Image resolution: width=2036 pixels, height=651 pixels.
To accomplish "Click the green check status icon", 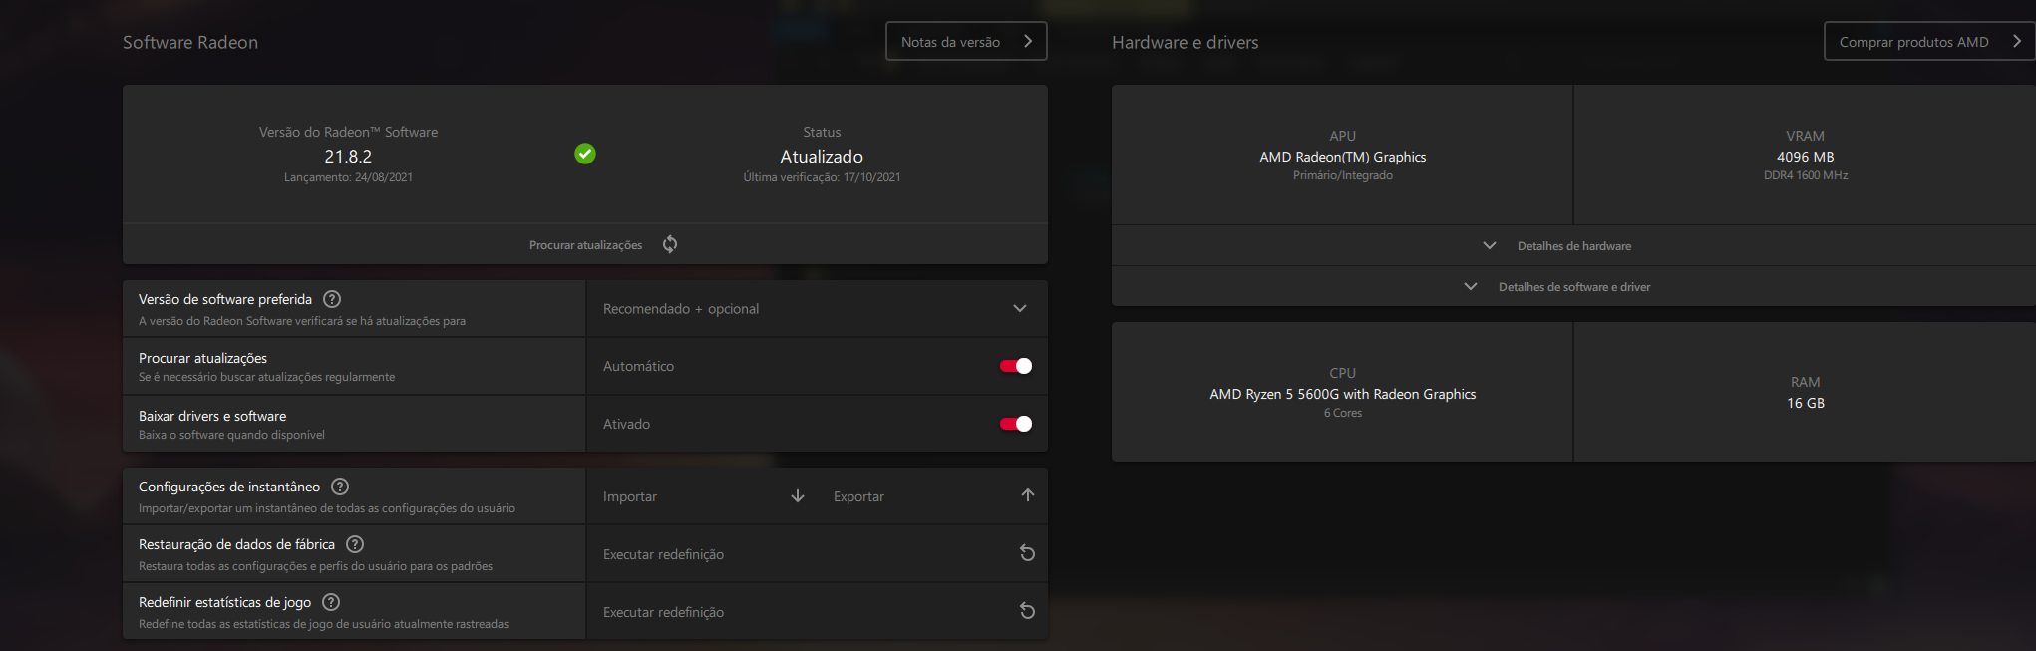I will [585, 154].
